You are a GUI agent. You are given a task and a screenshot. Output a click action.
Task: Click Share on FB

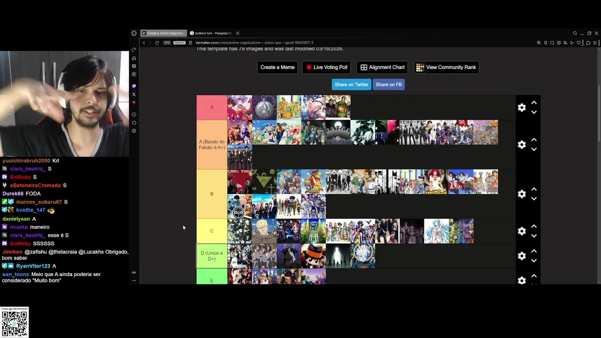pyautogui.click(x=389, y=84)
